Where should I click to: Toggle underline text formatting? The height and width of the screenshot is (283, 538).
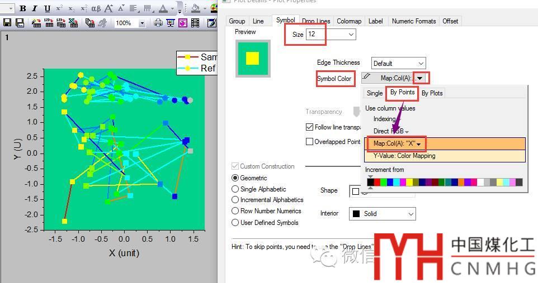(48, 8)
